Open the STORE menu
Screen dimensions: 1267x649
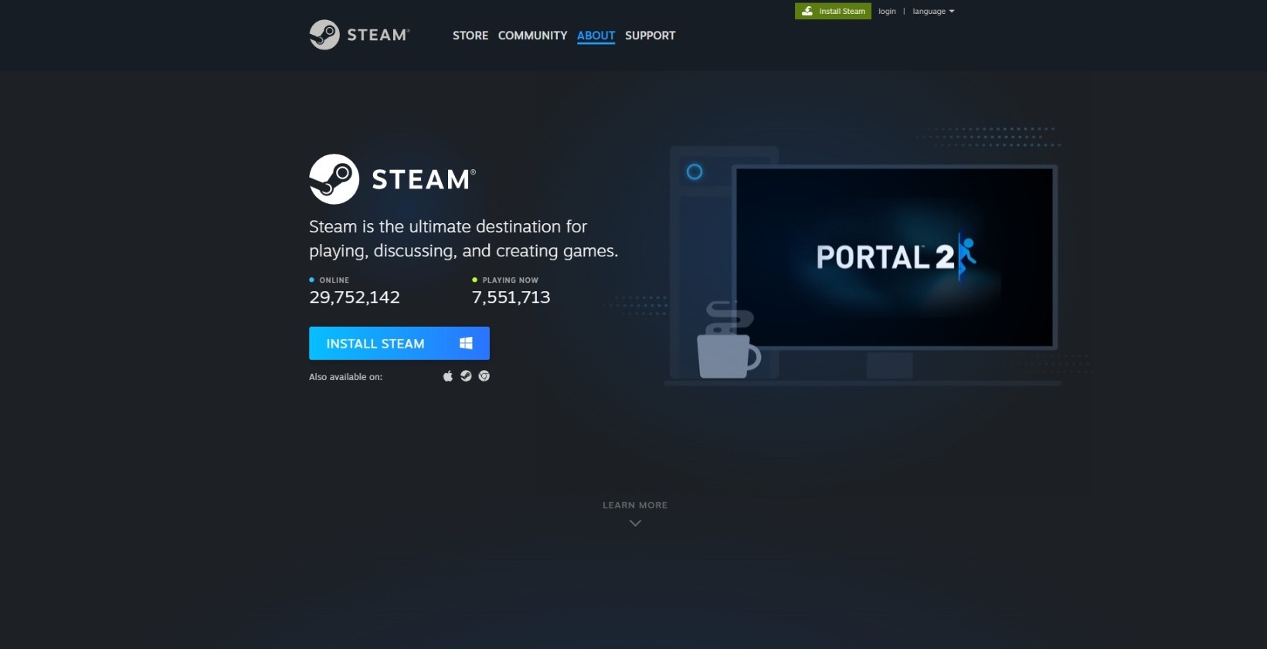(470, 36)
